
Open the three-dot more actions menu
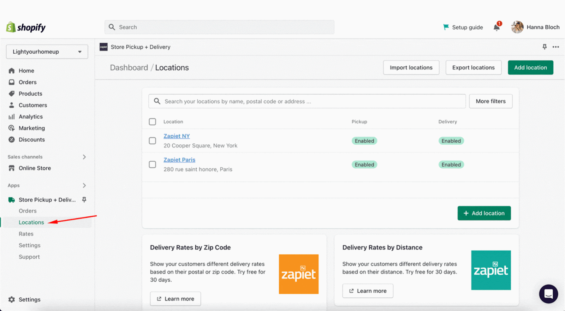click(x=556, y=47)
